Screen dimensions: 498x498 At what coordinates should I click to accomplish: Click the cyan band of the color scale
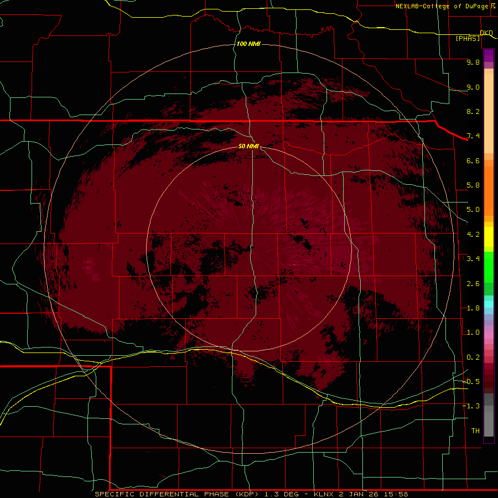tap(489, 304)
